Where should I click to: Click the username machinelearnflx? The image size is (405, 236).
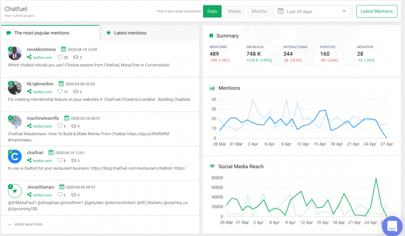tap(43, 118)
